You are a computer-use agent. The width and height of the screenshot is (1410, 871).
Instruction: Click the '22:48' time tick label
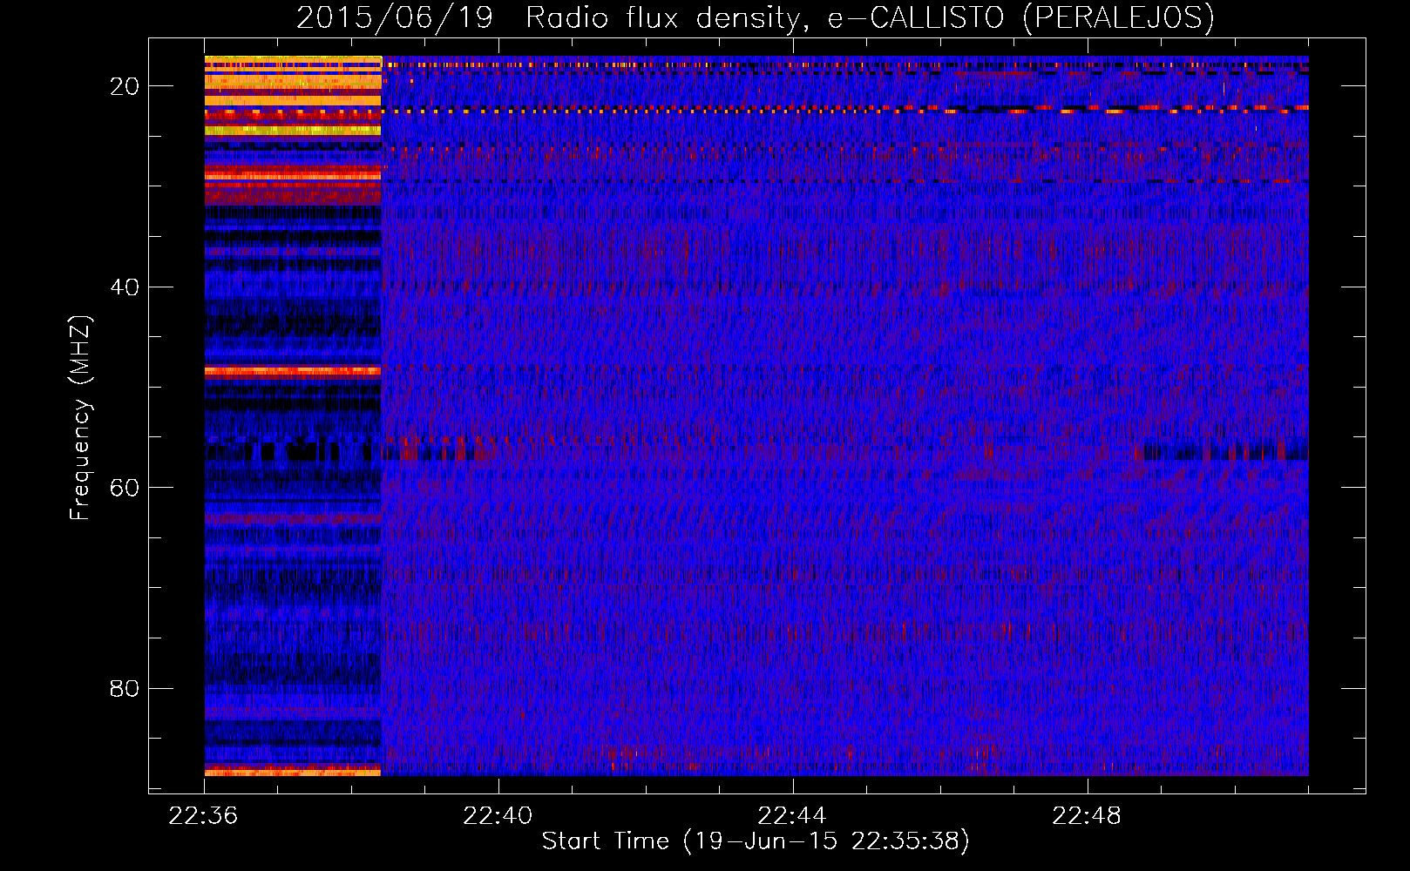1087,816
